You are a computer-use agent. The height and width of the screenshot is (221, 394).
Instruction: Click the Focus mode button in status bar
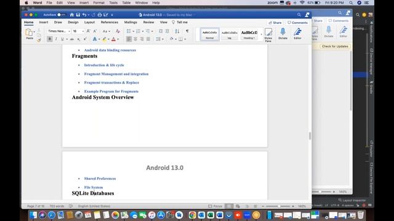click(x=215, y=206)
